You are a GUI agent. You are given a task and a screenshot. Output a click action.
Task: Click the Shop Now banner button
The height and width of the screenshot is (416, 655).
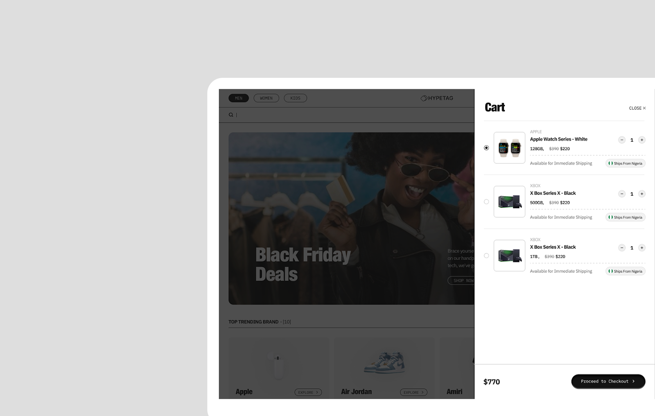tap(461, 280)
